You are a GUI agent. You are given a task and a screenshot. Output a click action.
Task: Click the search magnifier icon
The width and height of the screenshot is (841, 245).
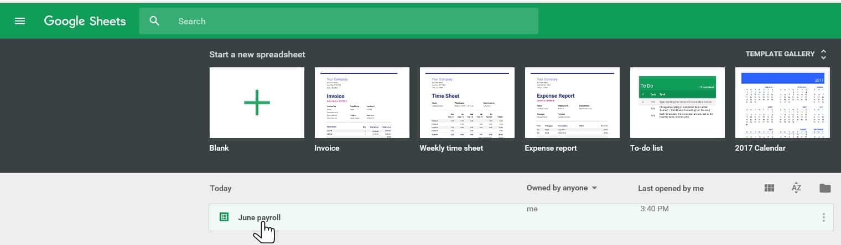[155, 21]
